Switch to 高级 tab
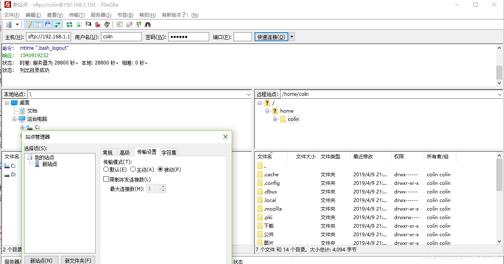This screenshot has height=264, width=504. click(x=125, y=153)
